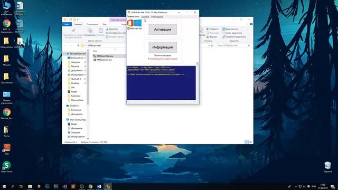Click the red planner task notice link

coord(163,59)
